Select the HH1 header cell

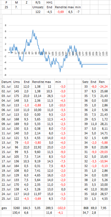coord(49,2)
